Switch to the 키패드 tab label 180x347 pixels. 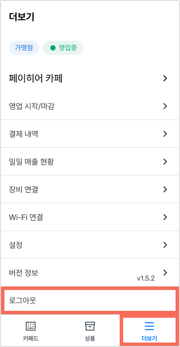click(31, 338)
